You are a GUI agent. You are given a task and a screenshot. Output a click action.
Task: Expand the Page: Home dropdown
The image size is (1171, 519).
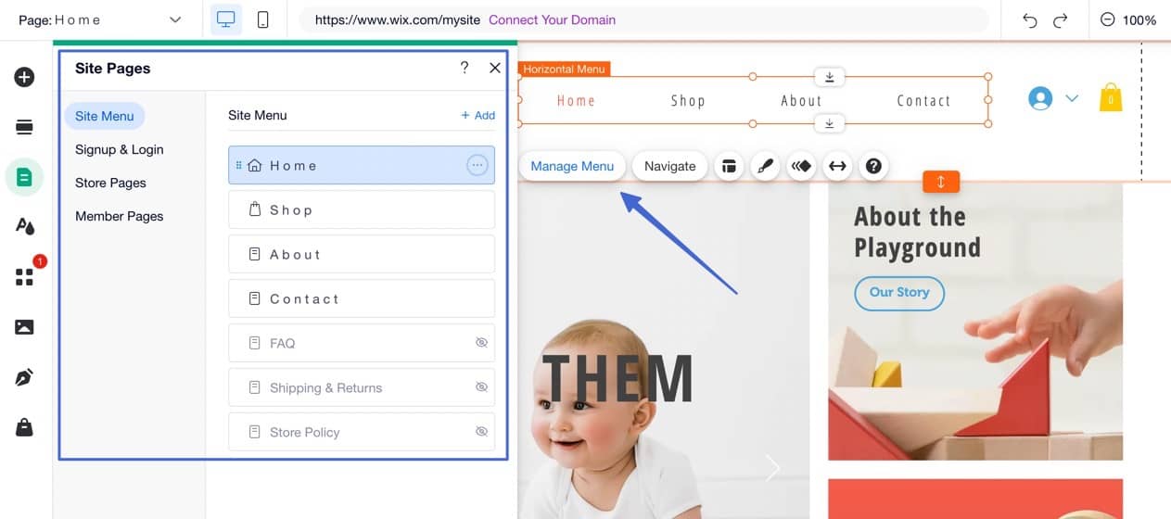coord(100,19)
